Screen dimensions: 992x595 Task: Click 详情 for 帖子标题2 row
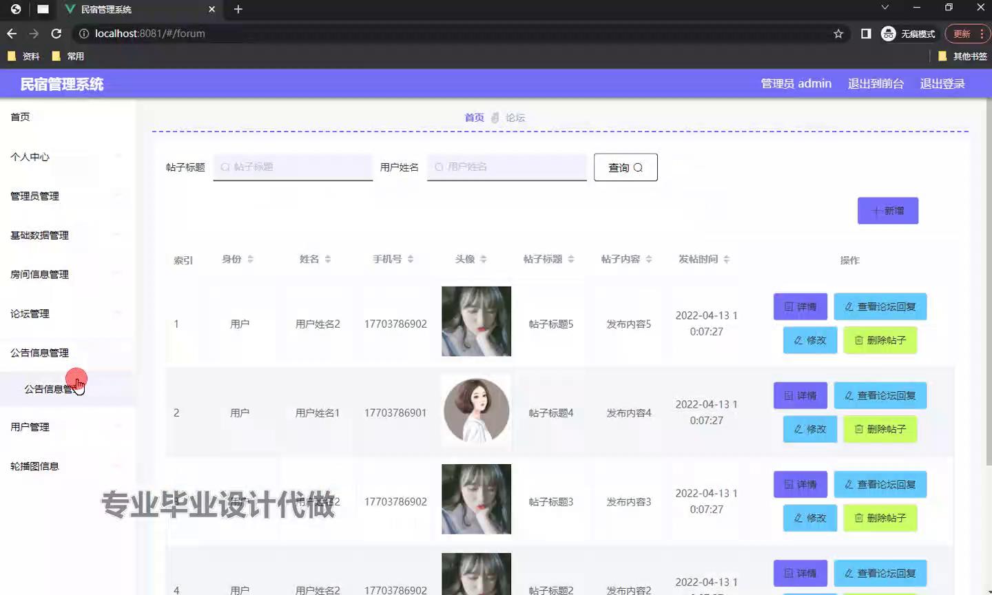(x=800, y=573)
